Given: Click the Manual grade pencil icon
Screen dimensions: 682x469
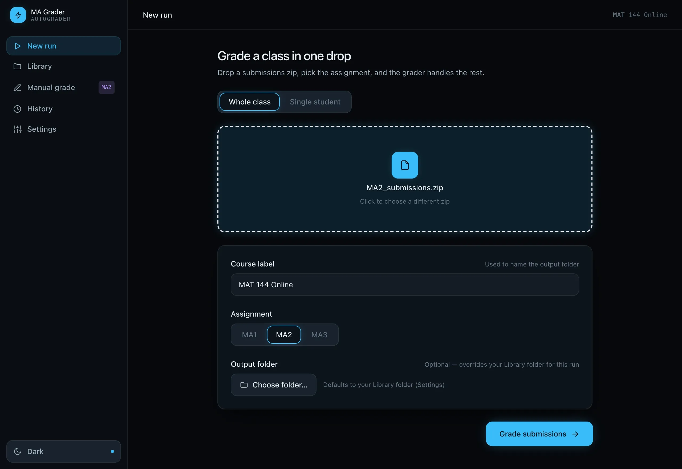Looking at the screenshot, I should [17, 88].
